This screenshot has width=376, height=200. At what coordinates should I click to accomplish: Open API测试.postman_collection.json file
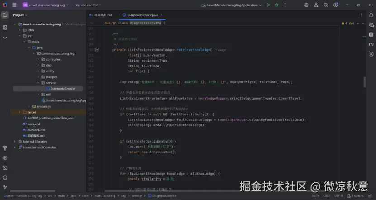(48, 118)
